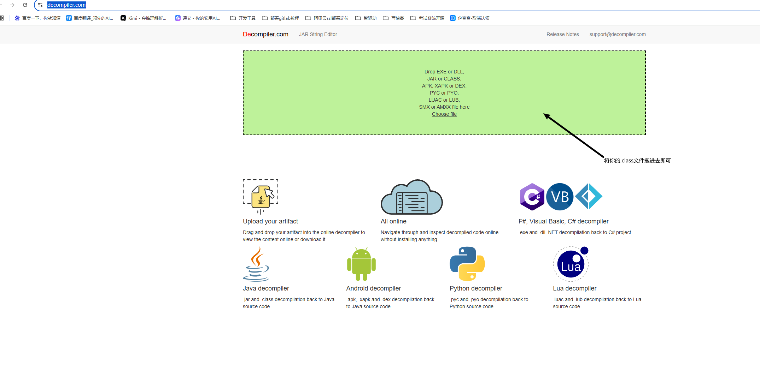760x365 pixels.
Task: Click the browser forward arrow
Action: 12,5
